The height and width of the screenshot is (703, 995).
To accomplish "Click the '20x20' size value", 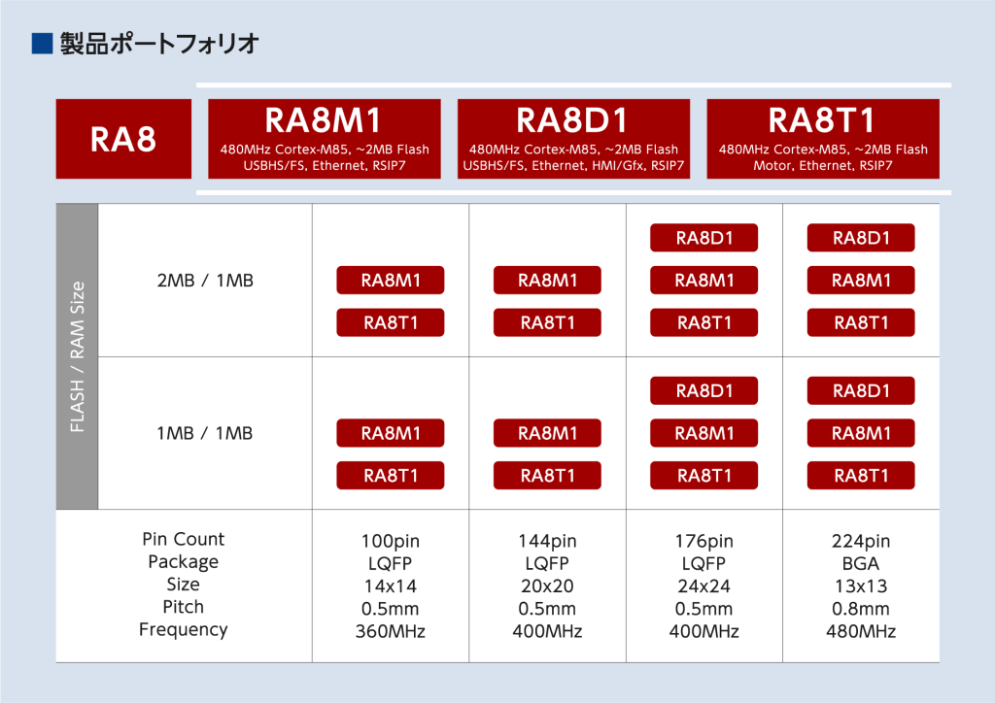I will [x=547, y=586].
